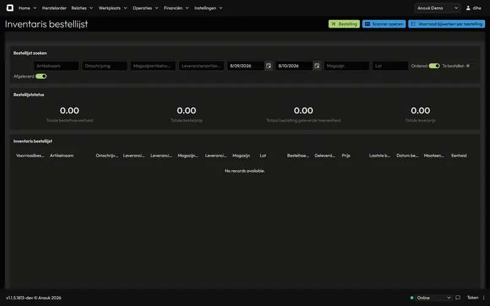This screenshot has width=490, height=306.
Task: Open the Herstelorder menu item
Action: pyautogui.click(x=55, y=8)
